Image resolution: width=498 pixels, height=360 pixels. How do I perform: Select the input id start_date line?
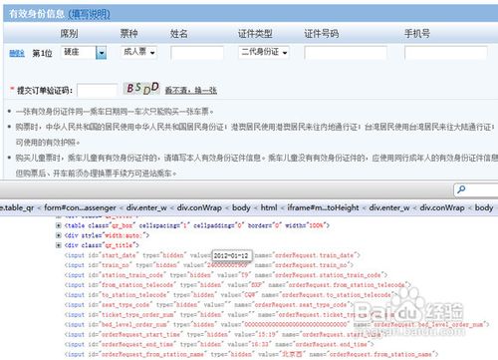tap(212, 255)
